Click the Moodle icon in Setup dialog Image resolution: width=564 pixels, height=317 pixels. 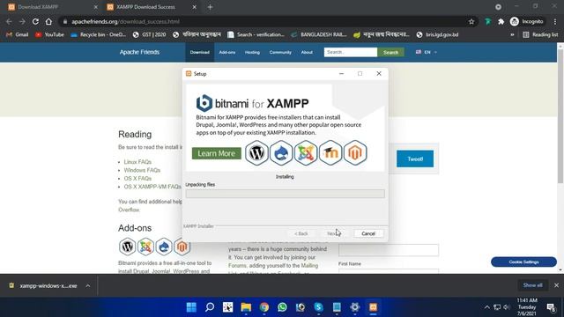tap(330, 153)
